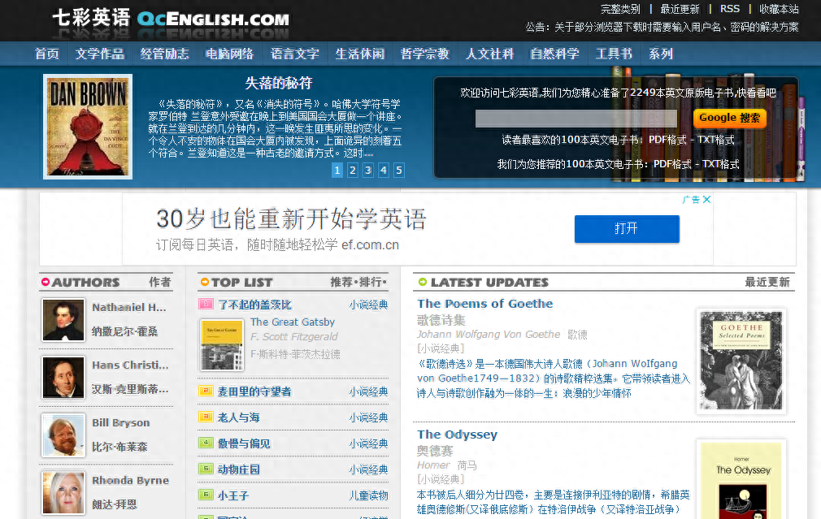This screenshot has height=519, width=821.
Task: Open the Dan Brown book cover image
Action: tap(88, 127)
